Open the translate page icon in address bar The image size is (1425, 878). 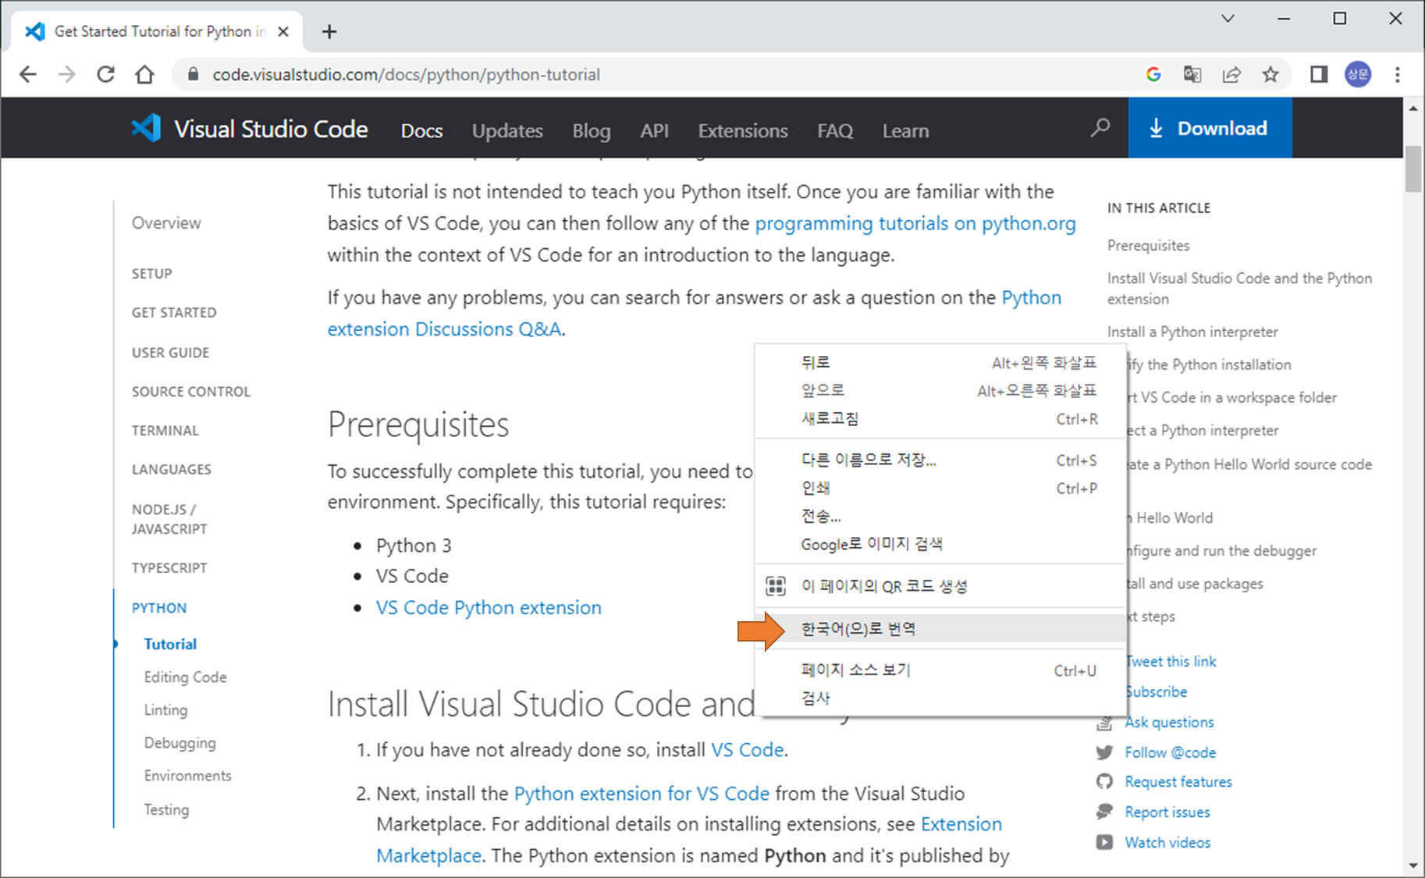click(1192, 74)
